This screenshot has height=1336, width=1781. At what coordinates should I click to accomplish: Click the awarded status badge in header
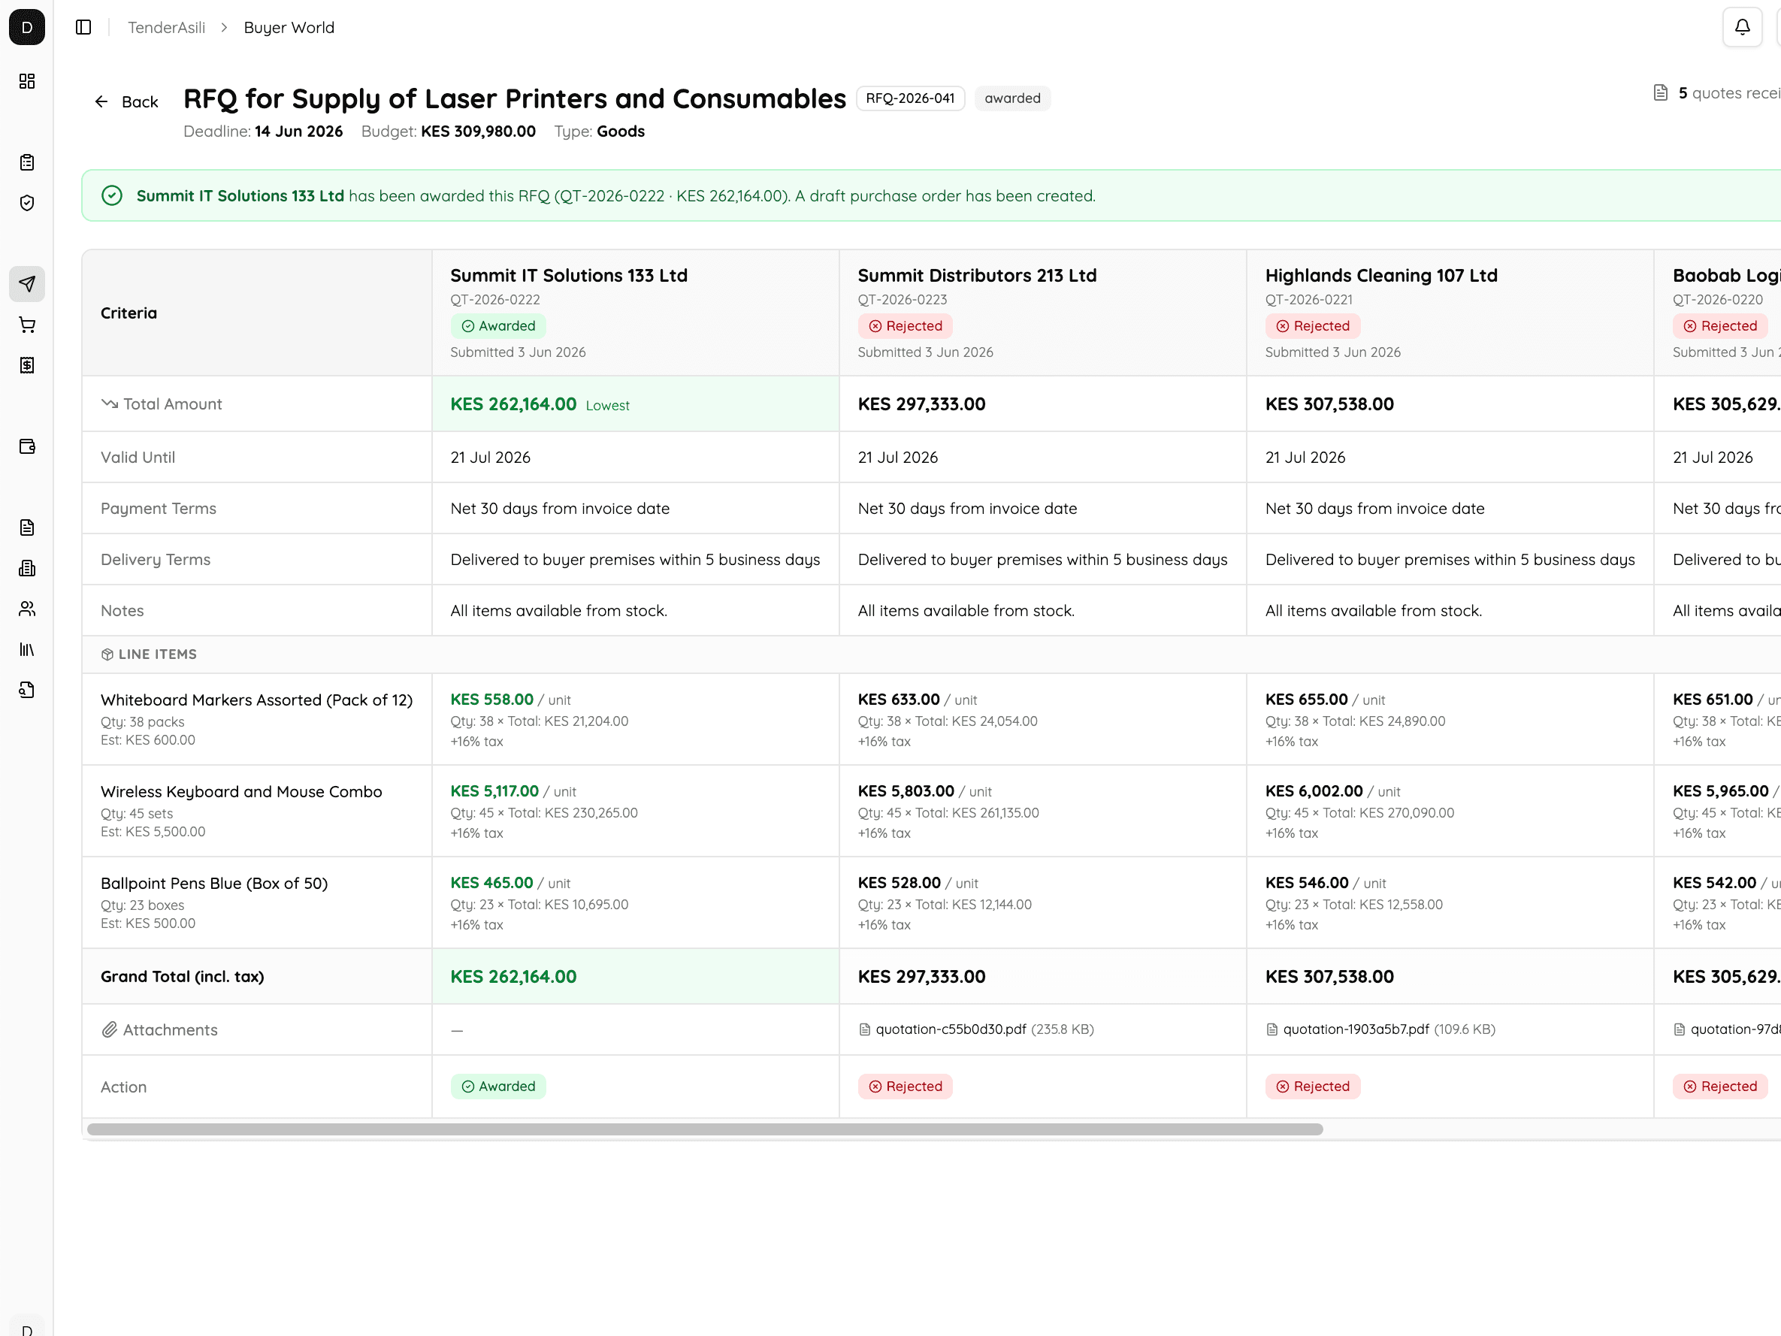tap(1013, 98)
